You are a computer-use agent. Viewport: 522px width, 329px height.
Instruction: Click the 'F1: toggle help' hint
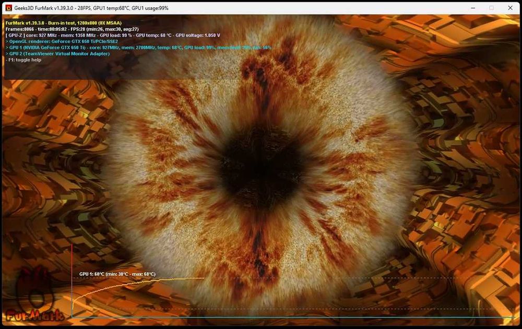point(23,60)
